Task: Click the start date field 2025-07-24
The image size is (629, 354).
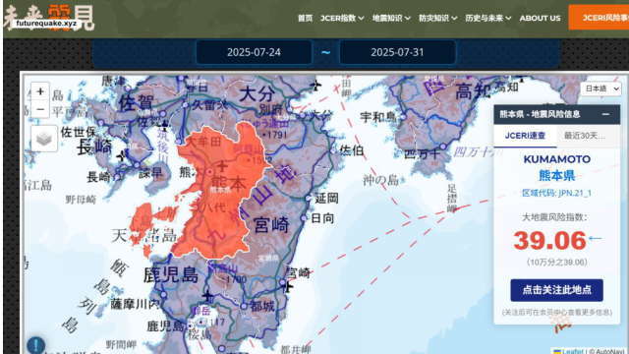Action: coord(254,52)
